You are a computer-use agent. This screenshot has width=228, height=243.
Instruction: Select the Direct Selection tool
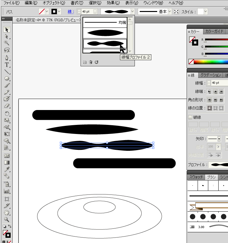tap(7, 36)
